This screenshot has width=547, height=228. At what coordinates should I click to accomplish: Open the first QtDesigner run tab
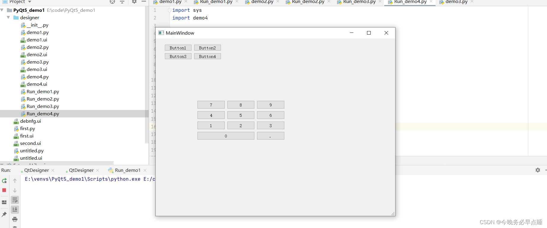click(36, 170)
